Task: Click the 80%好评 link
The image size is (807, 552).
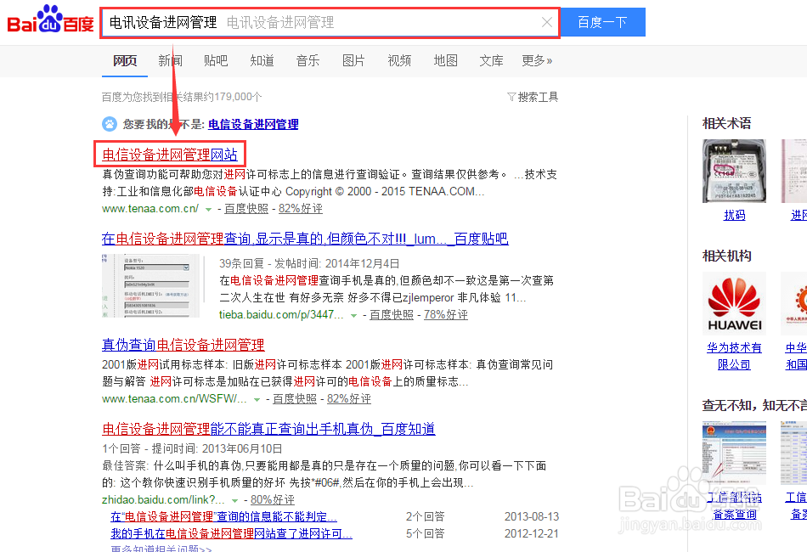Action: point(273,499)
